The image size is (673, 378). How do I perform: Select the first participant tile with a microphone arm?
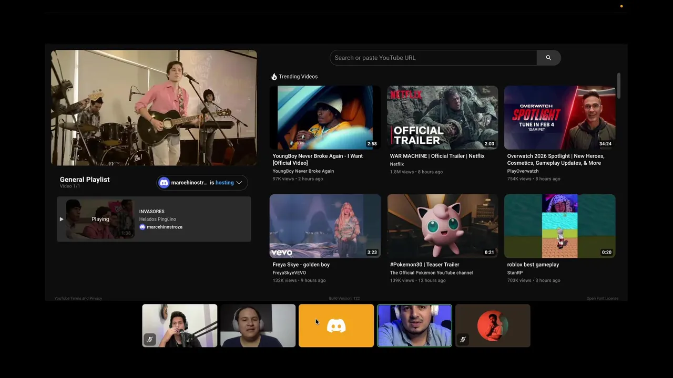pos(180,325)
